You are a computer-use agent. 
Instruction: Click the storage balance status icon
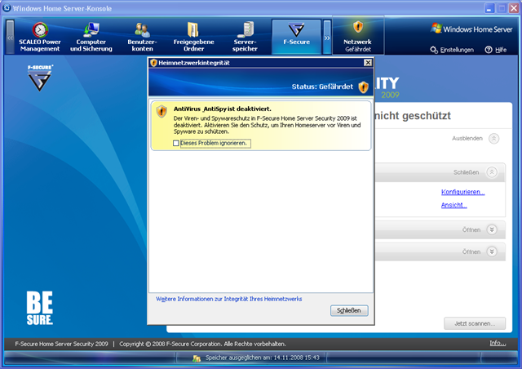click(x=197, y=358)
